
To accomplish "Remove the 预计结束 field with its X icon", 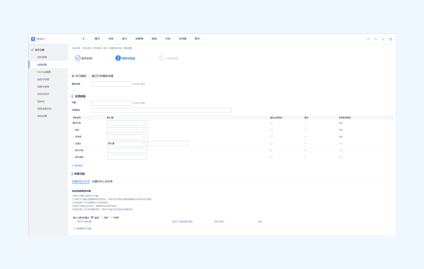I will click(x=305, y=157).
